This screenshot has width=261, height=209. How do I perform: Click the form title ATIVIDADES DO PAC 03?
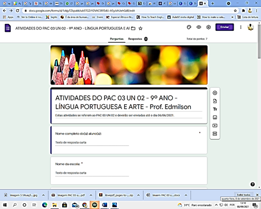pyautogui.click(x=123, y=103)
